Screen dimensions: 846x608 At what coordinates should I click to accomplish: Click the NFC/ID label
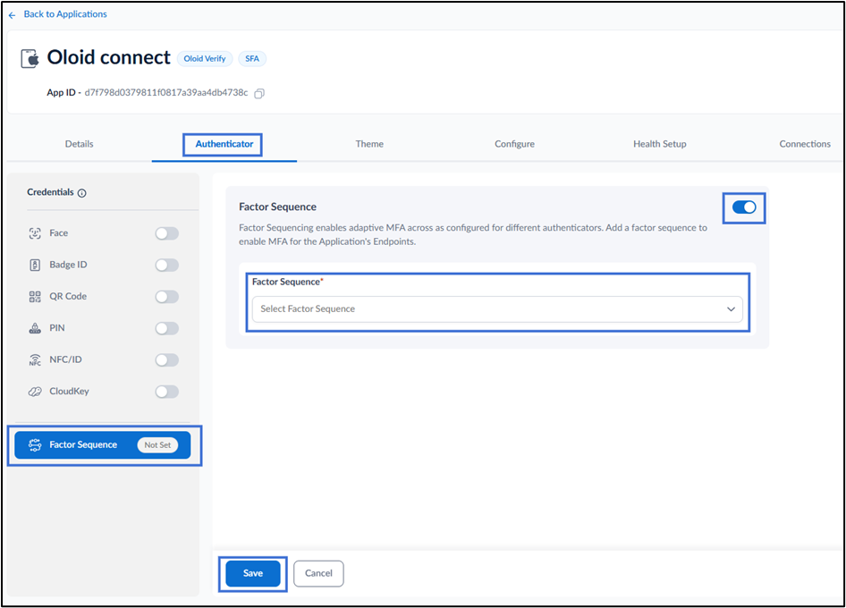[66, 359]
